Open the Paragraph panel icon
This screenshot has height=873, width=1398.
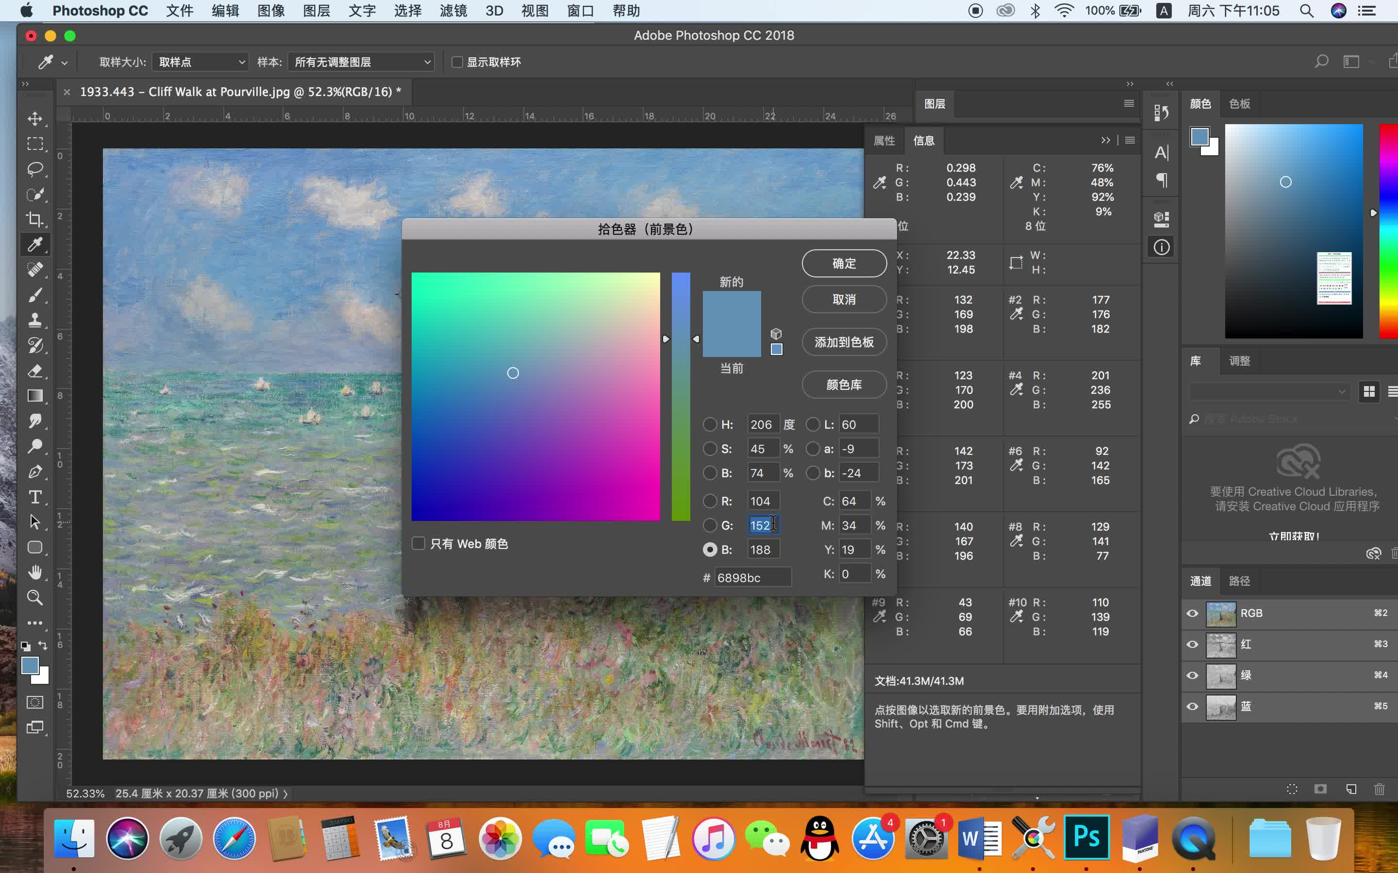[1162, 181]
